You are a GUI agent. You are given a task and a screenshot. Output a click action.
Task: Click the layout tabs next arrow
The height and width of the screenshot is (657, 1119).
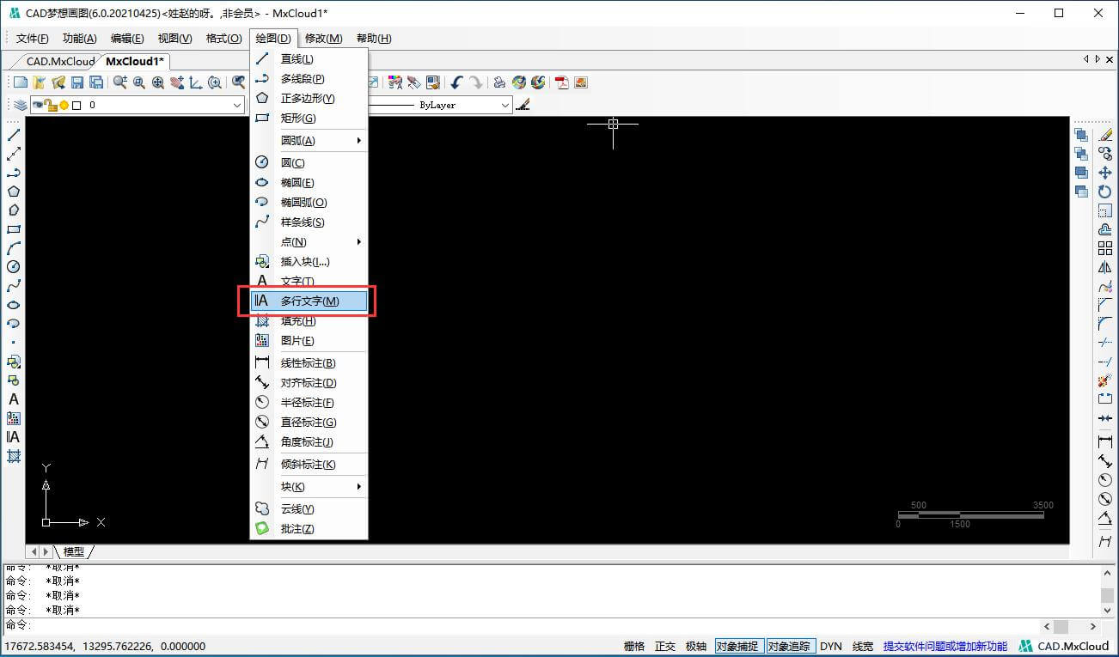[x=46, y=551]
